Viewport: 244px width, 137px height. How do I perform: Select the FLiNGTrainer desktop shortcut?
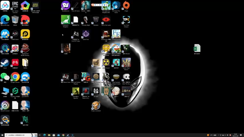15,34
